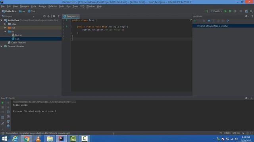Click the stop button in main toolbar
This screenshot has height=142, width=254.
pyautogui.click(x=241, y=11)
